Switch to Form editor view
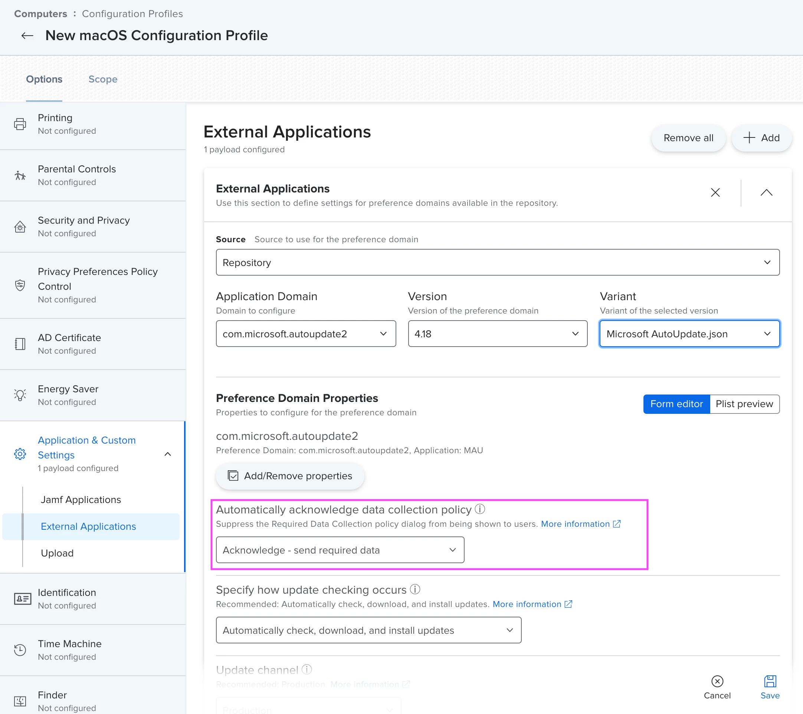Viewport: 803px width, 714px height. point(676,404)
